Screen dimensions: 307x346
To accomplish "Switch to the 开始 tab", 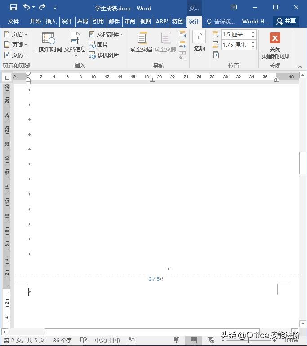I will click(x=36, y=22).
